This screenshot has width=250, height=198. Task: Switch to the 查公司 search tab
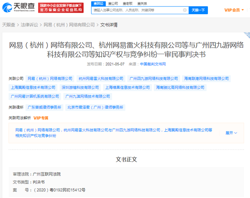tap(113, 4)
